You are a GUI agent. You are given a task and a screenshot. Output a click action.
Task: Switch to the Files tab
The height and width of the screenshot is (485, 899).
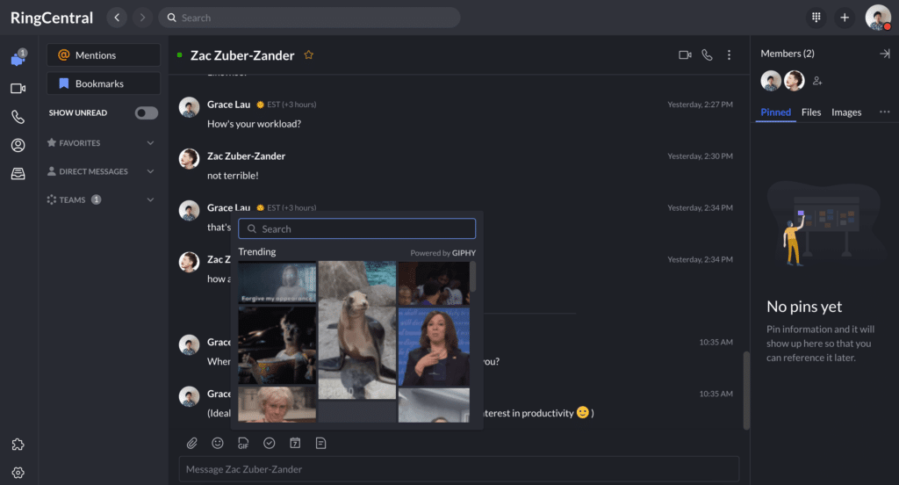point(811,112)
